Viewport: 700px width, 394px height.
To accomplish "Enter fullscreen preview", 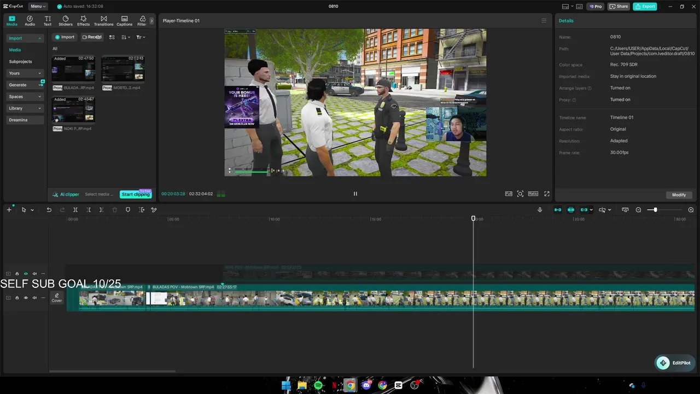I will pos(546,194).
